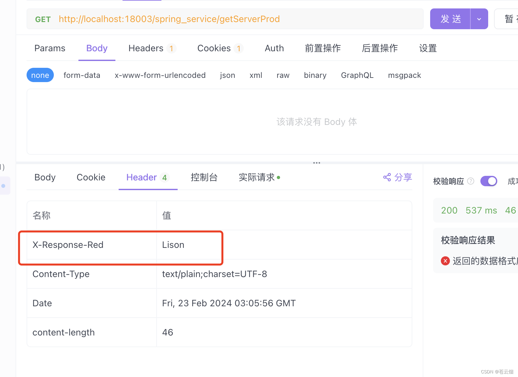This screenshot has height=377, width=518.
Task: Click the Date header name
Action: (x=42, y=303)
